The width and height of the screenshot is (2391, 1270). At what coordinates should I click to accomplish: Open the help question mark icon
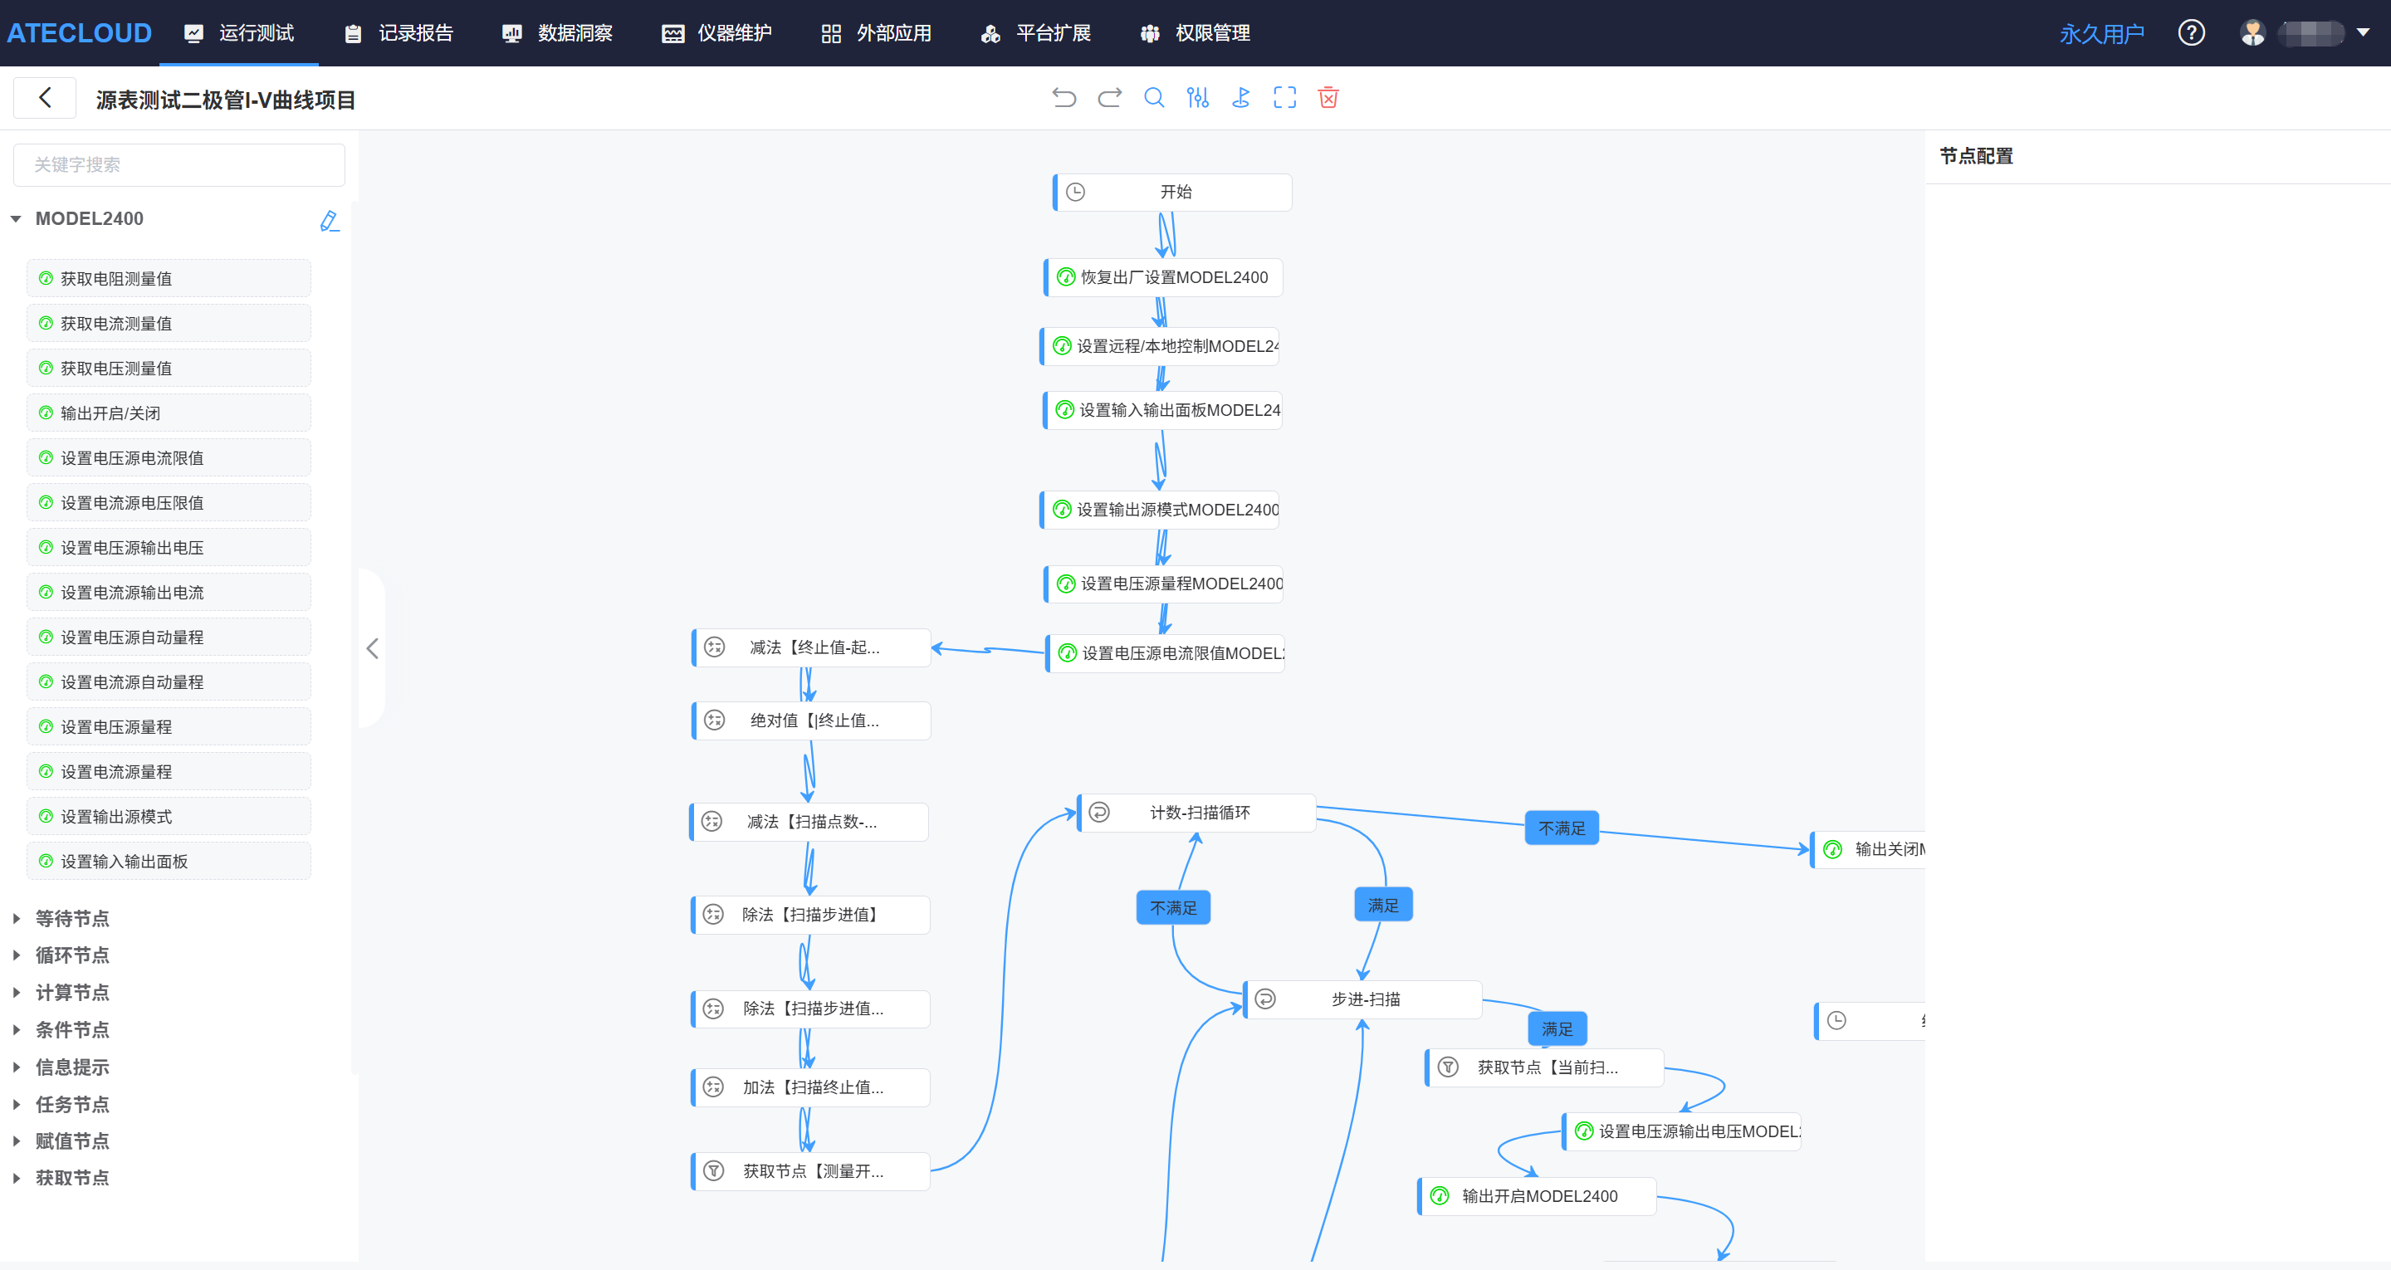[x=2191, y=33]
